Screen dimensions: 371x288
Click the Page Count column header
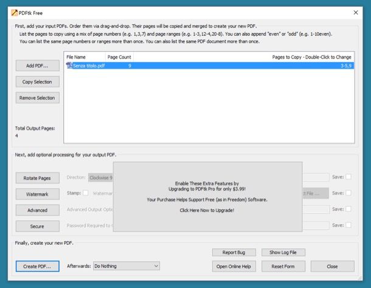click(119, 57)
